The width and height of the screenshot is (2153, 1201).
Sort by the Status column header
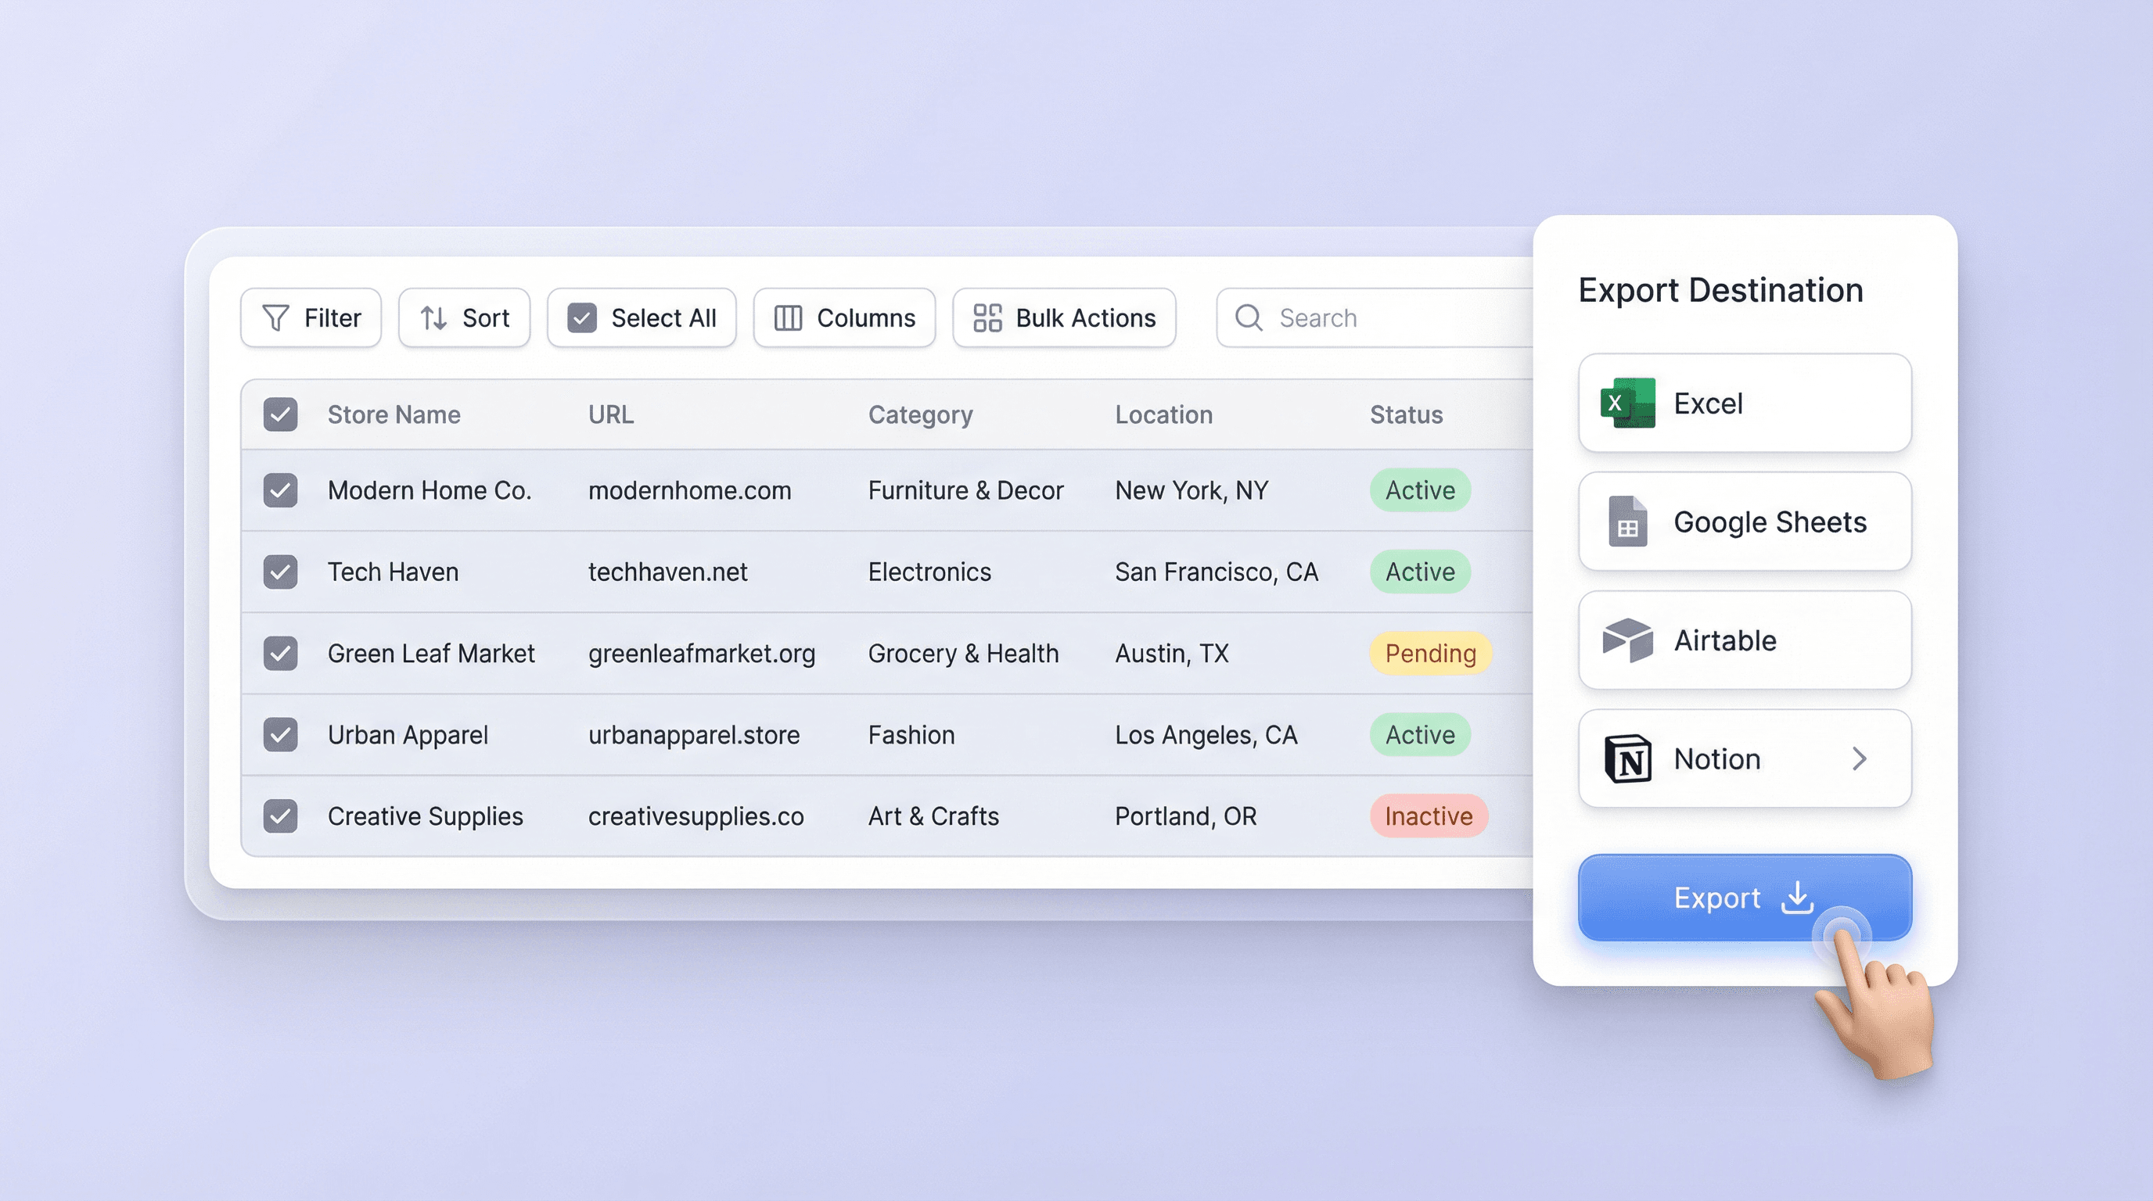1406,414
